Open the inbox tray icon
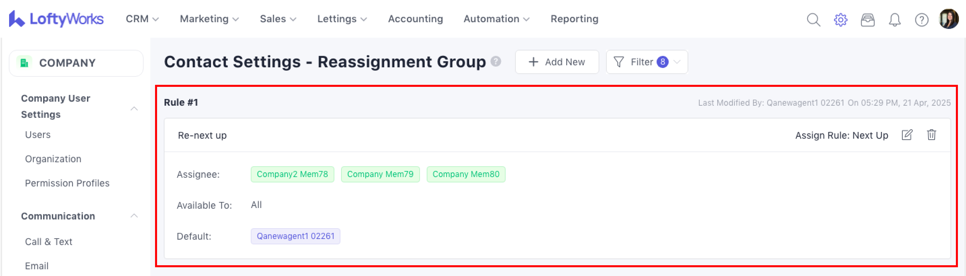The width and height of the screenshot is (966, 276). click(867, 20)
